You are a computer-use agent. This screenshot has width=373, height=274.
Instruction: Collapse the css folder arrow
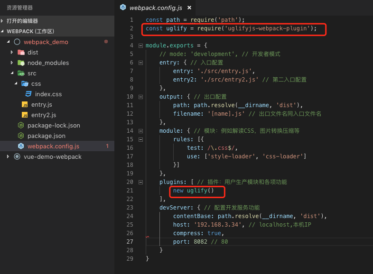coord(16,83)
